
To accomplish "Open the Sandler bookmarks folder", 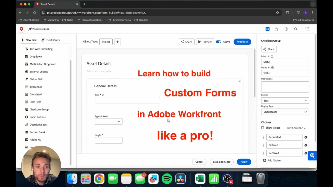I will [x=141, y=20].
